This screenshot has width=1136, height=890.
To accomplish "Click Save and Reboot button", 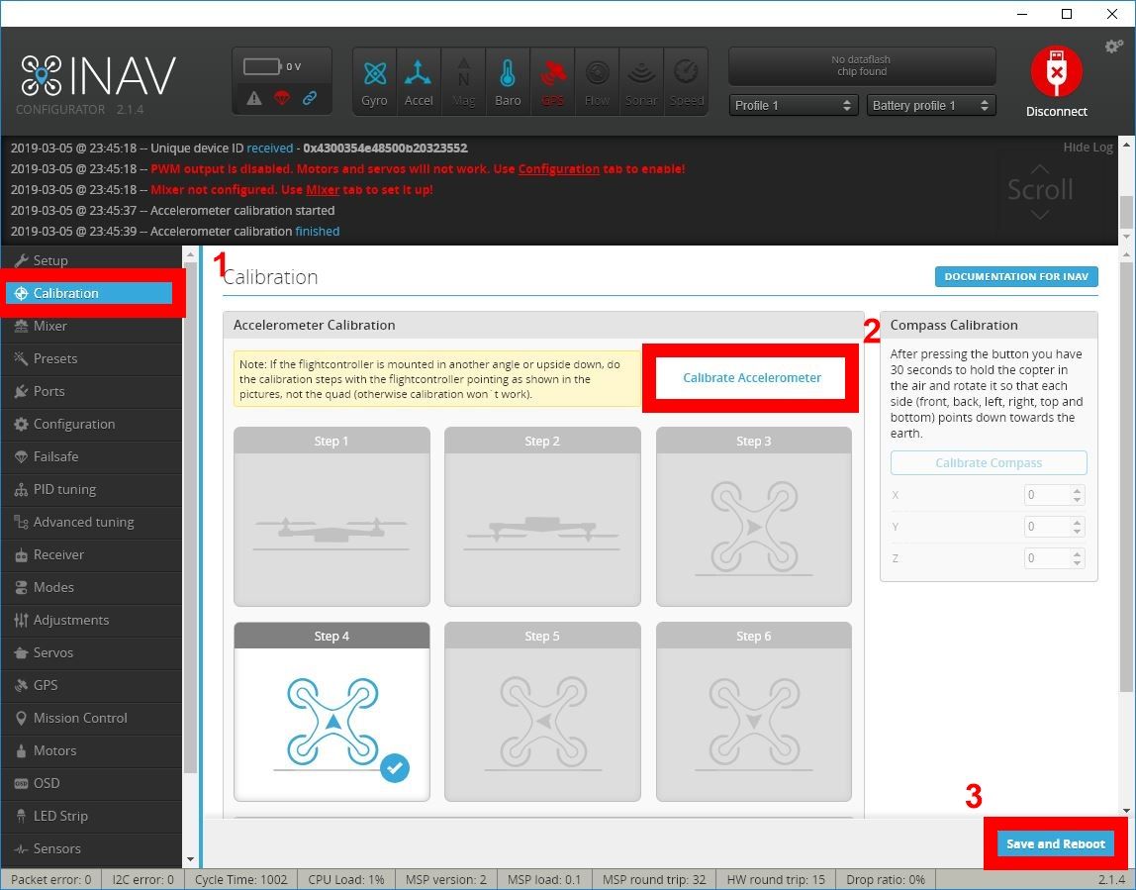I will coord(1056,843).
